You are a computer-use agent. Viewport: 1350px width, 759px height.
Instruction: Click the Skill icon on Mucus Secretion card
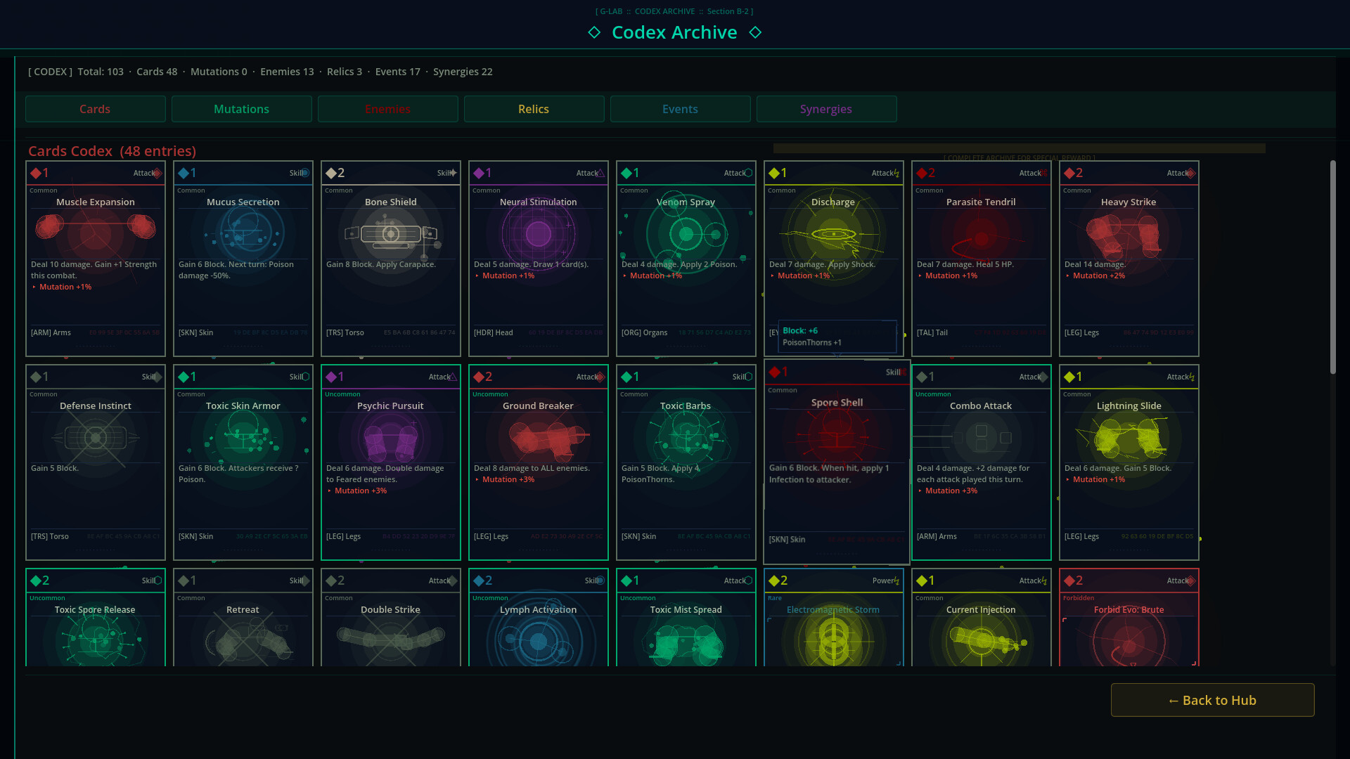[307, 173]
